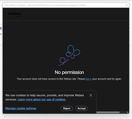Open Learn more about our use of cookies
The image size is (132, 119).
click(42, 99)
